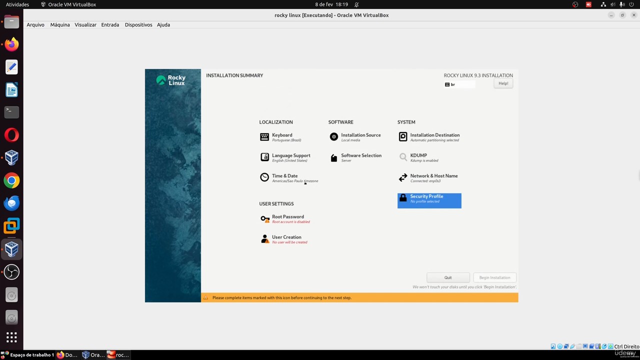Open Thunderbird mail from the dock
640x360 pixels.
(x=11, y=203)
